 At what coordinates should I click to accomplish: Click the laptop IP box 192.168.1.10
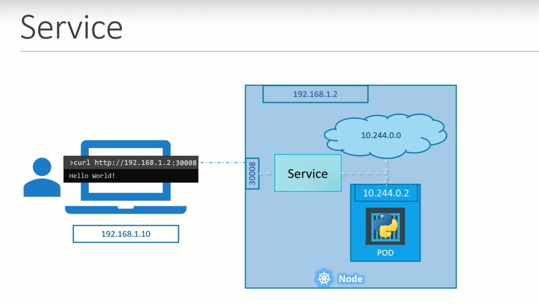[x=126, y=234]
